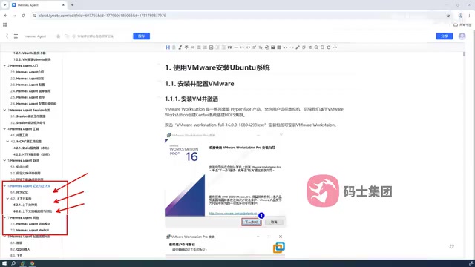Jump to outline item 2.2 Hermes Agent安装
475x267 pixels.
click(x=27, y=79)
